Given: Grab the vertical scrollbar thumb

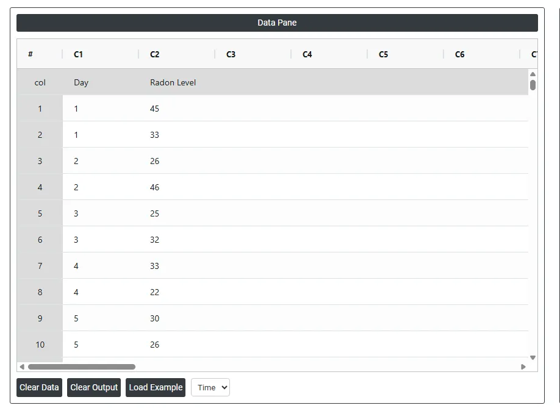Looking at the screenshot, I should (x=533, y=85).
